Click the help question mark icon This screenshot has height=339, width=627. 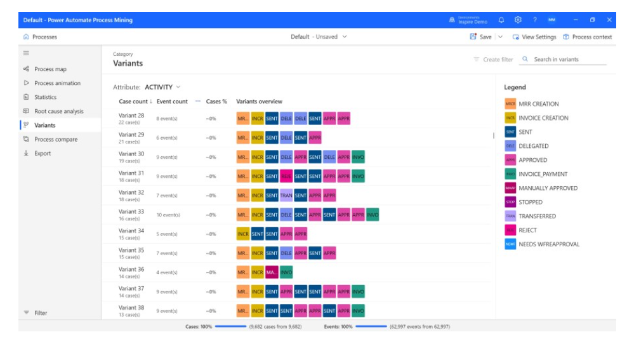pos(534,20)
